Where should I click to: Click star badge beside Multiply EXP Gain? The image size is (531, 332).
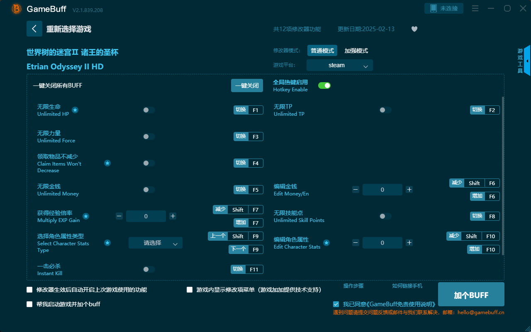click(x=86, y=216)
